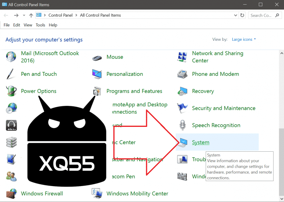This screenshot has height=202, width=284.
Task: Open the Recovery icon
Action: [x=182, y=91]
